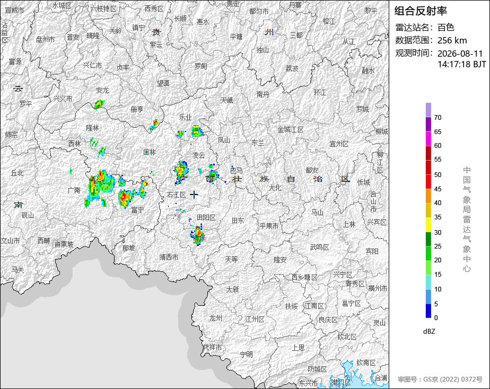Select the 兴义市 city label
This screenshot has height=389, width=490.
pos(63,99)
